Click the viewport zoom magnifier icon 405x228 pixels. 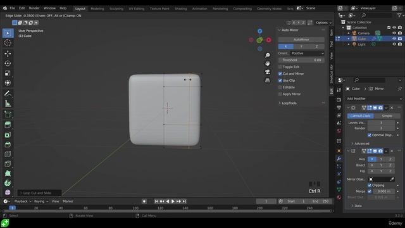[x=268, y=55]
